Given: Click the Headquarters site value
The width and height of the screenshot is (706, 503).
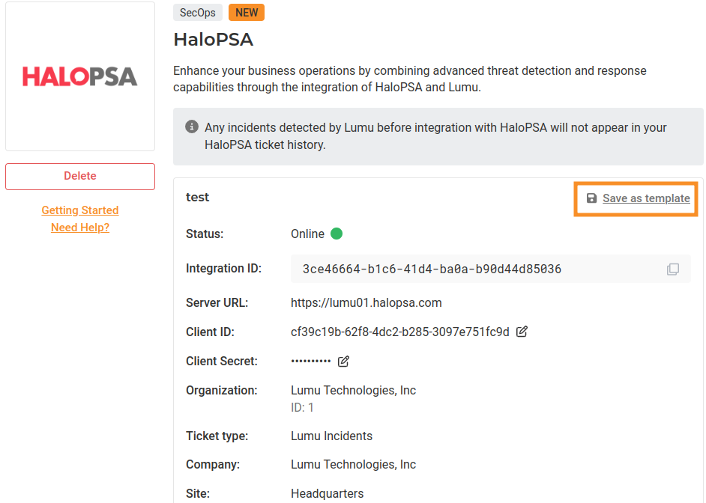Looking at the screenshot, I should pyautogui.click(x=327, y=493).
